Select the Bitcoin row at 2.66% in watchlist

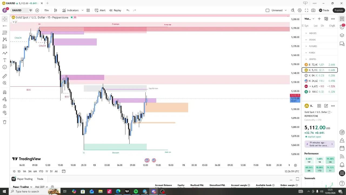point(320,65)
